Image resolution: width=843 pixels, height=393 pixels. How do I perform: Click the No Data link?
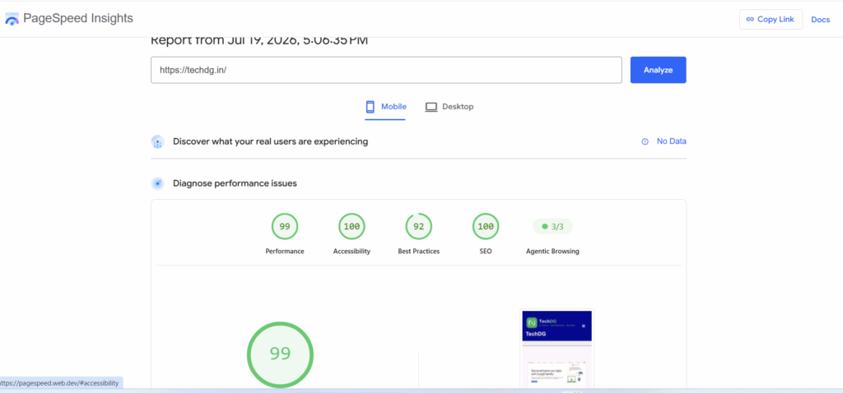(x=672, y=141)
